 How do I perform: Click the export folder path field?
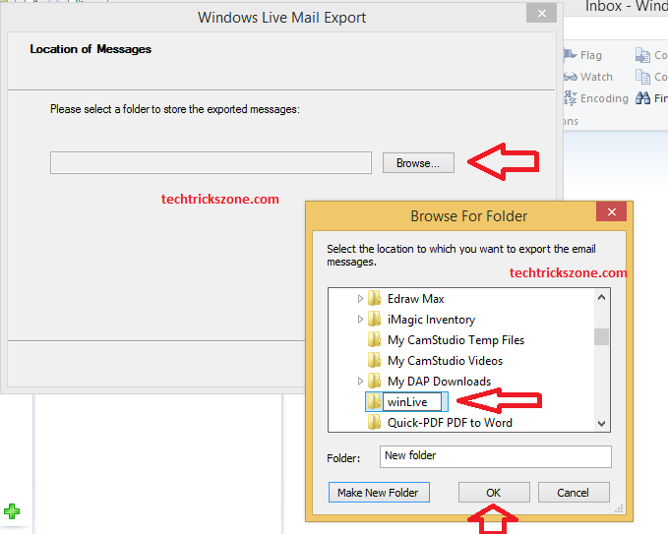211,162
